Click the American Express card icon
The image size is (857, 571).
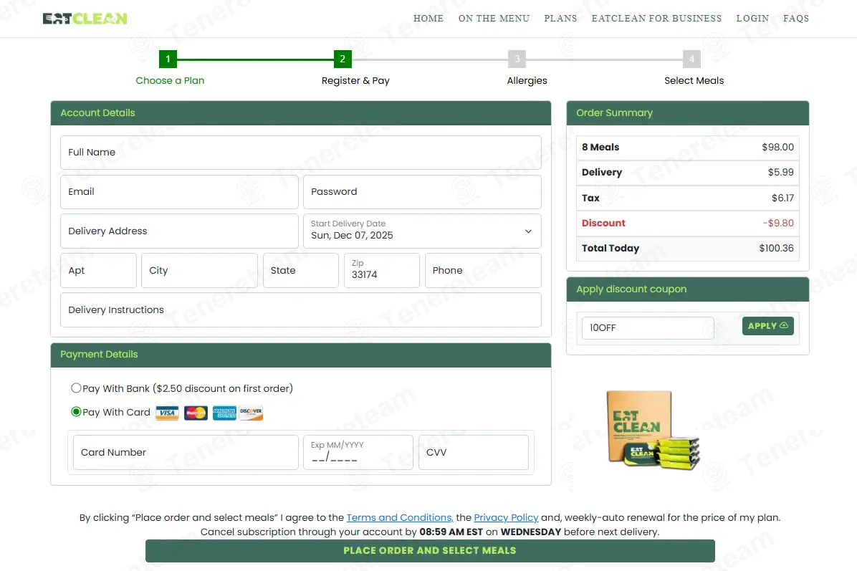tap(224, 413)
